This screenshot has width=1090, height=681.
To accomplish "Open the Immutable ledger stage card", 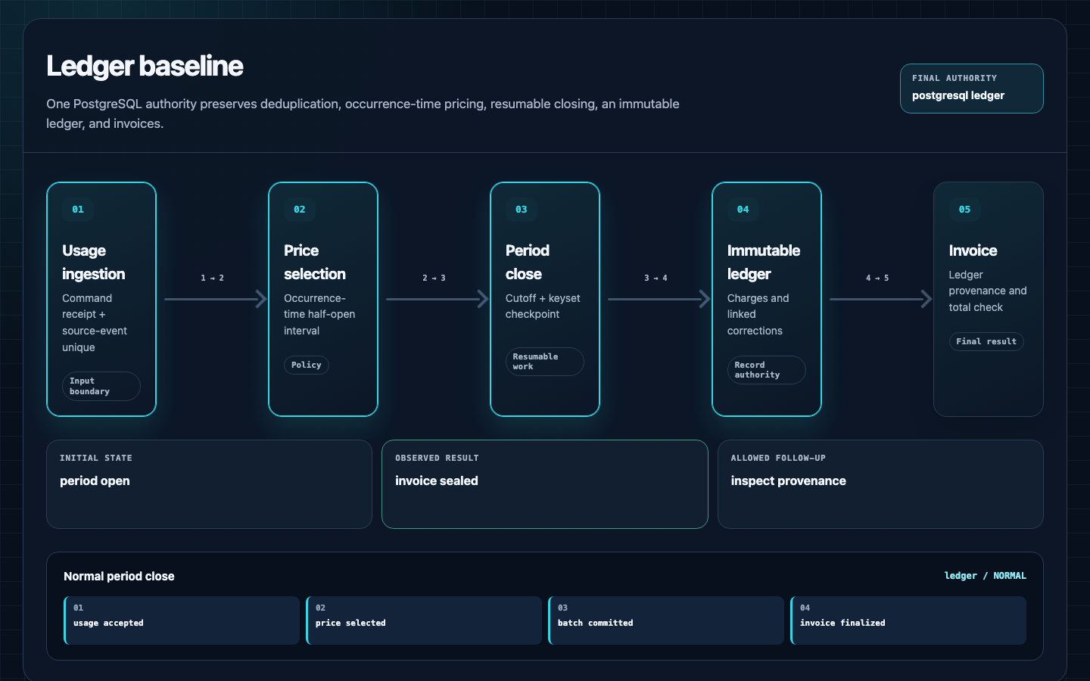I will 767,299.
